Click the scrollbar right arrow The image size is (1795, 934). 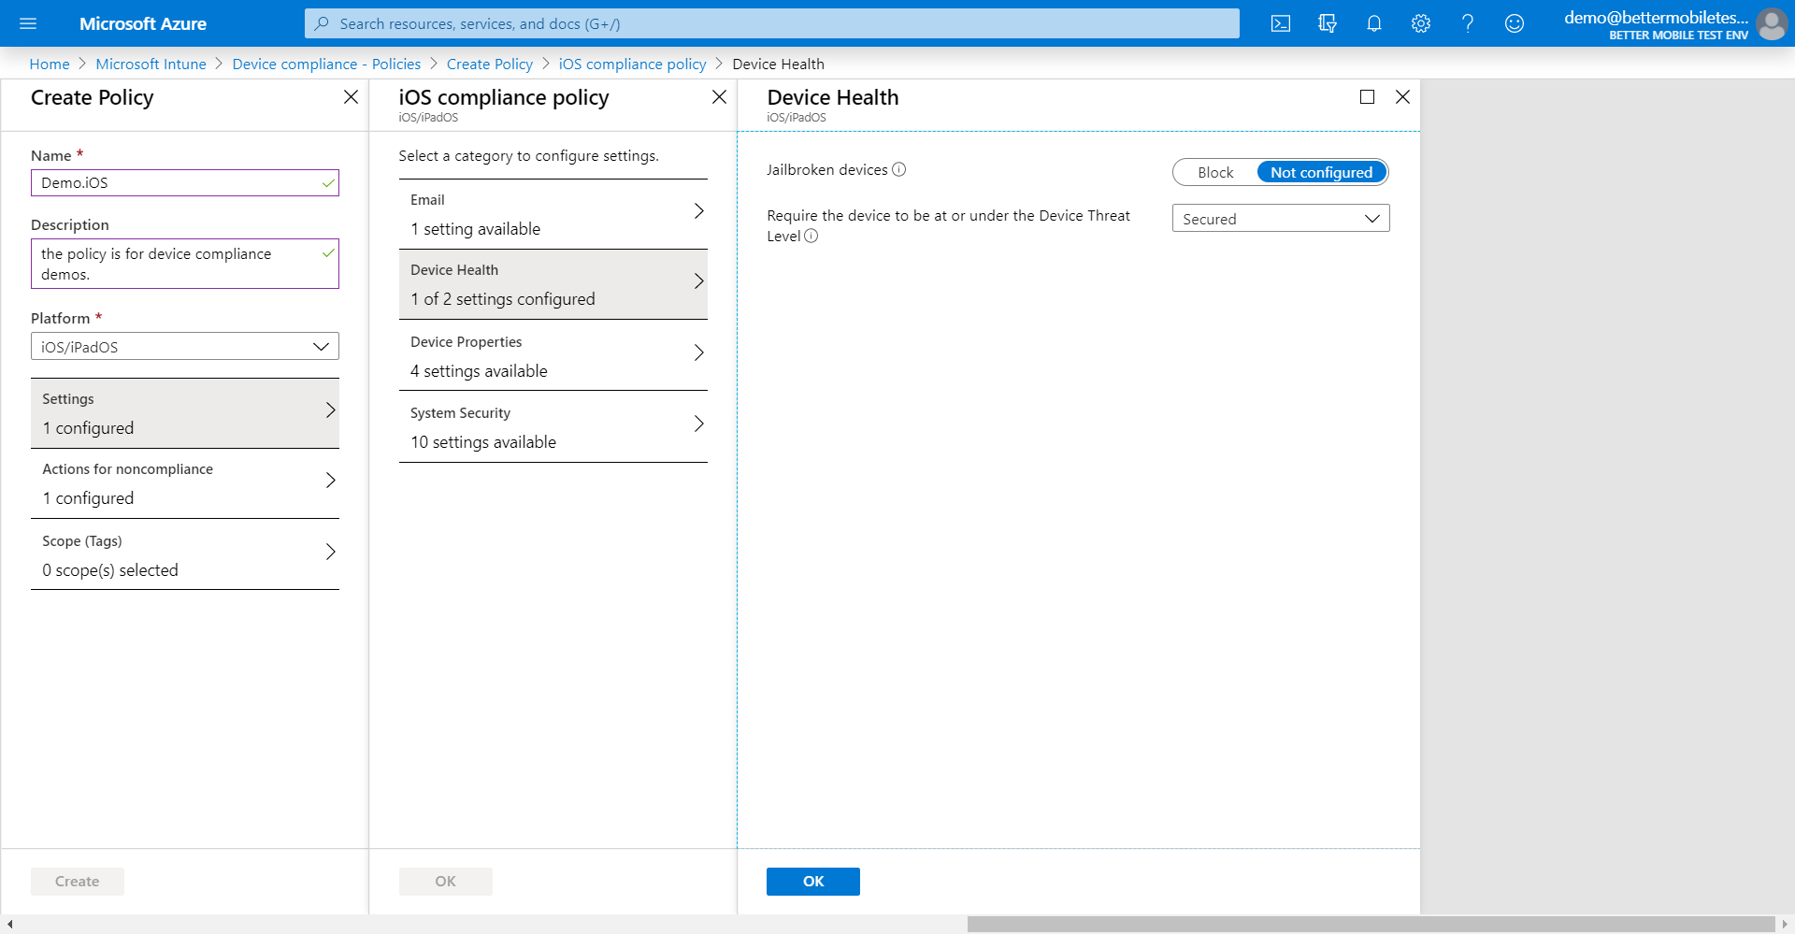tap(1785, 925)
